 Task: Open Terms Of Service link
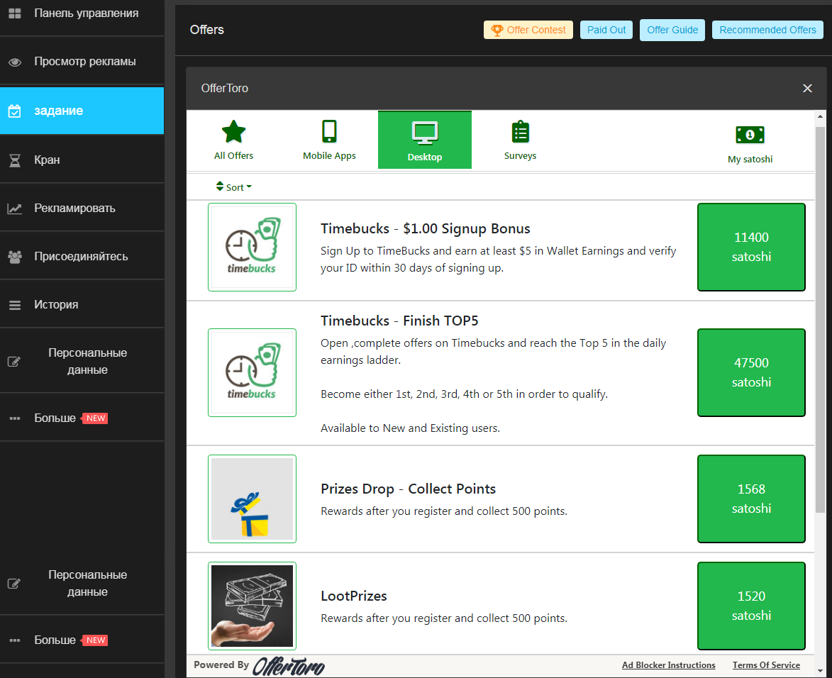pyautogui.click(x=766, y=665)
